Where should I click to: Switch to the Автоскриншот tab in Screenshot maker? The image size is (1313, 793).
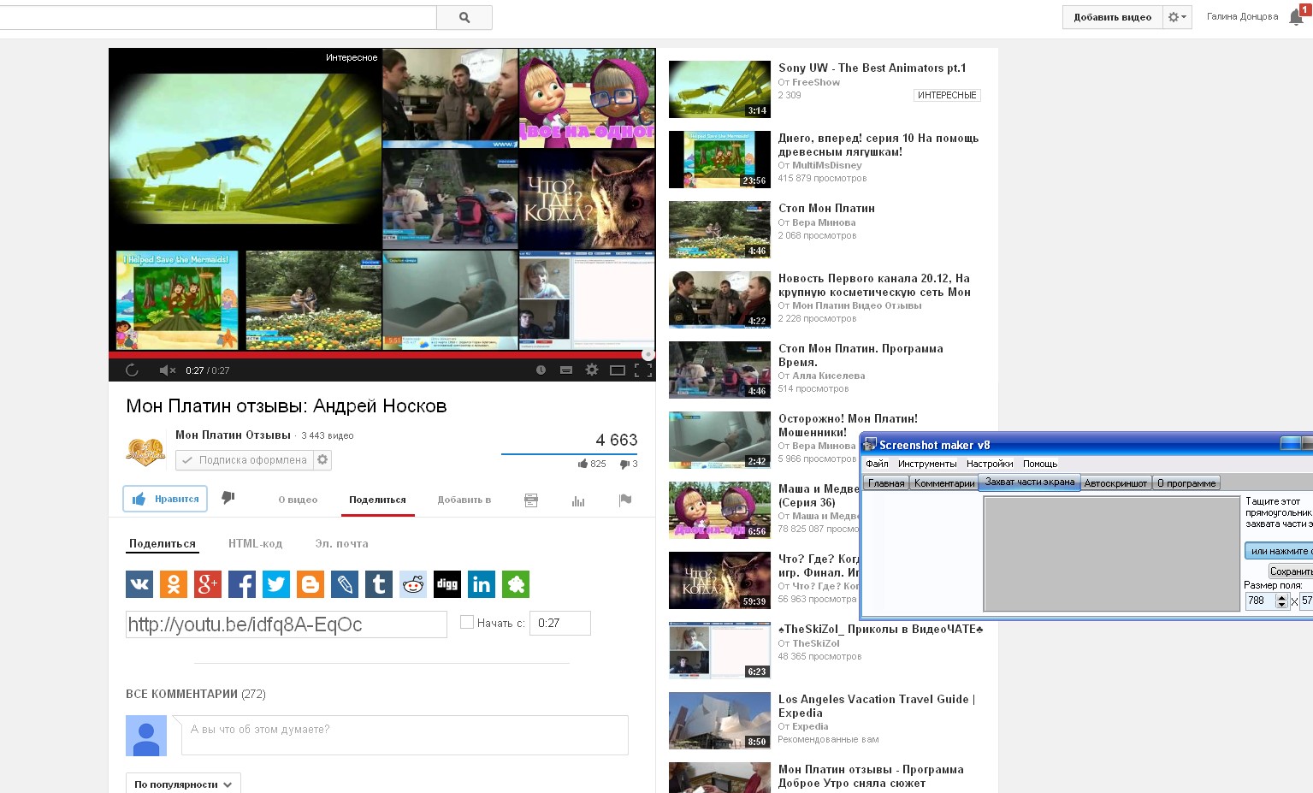[1115, 483]
